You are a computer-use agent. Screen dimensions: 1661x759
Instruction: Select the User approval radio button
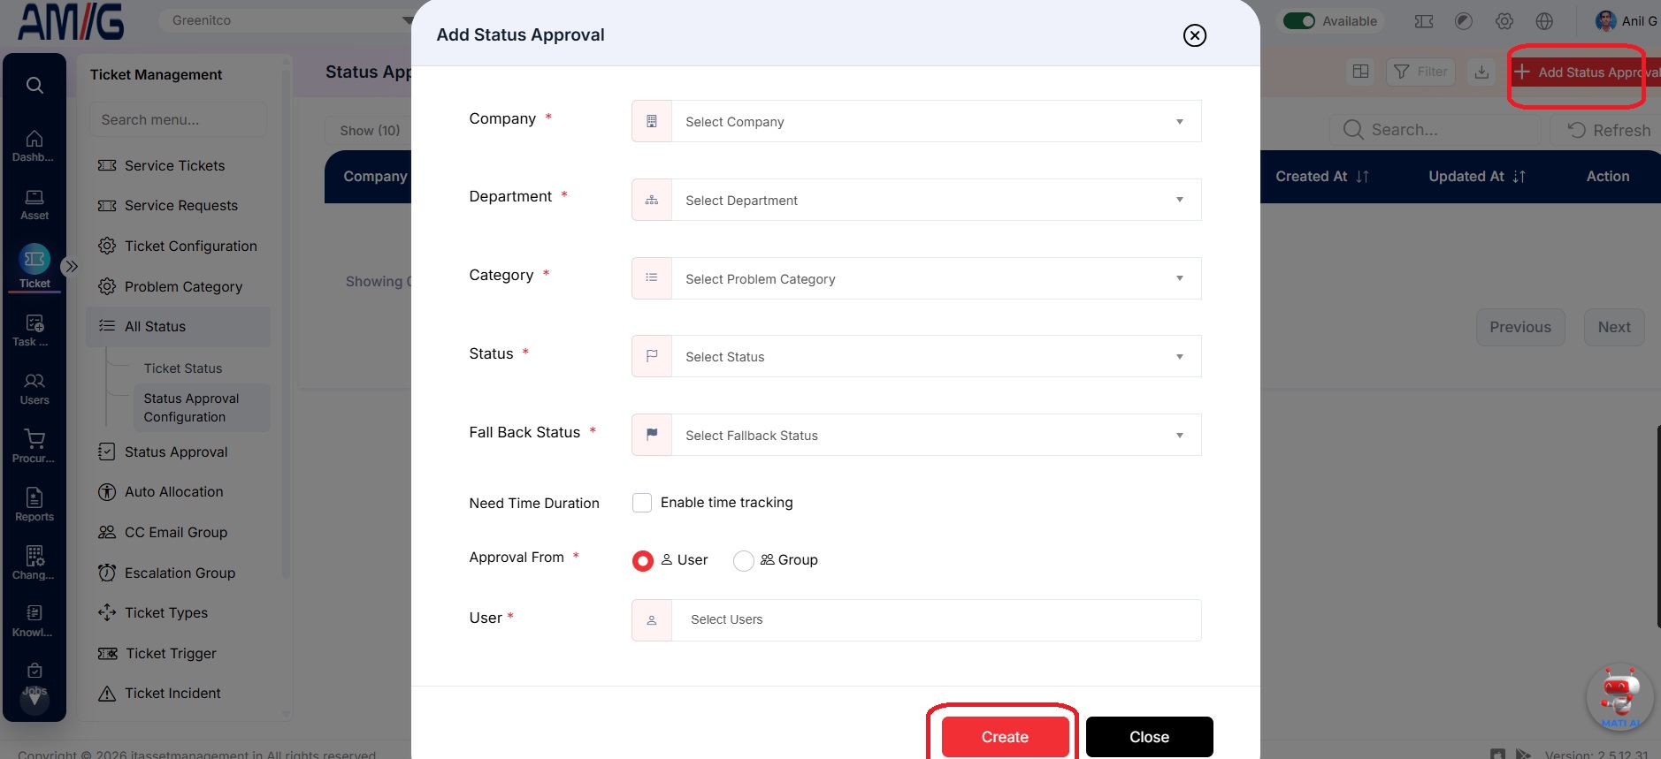pyautogui.click(x=643, y=561)
